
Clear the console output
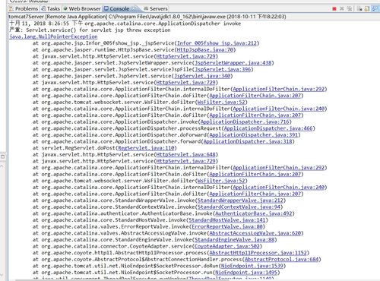click(359, 9)
